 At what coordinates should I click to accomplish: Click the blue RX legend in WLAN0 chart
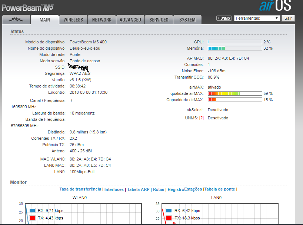(x=32, y=211)
